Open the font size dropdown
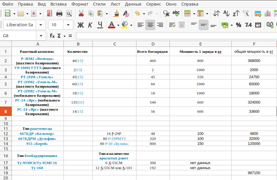The image size is (277, 180). click(x=68, y=25)
